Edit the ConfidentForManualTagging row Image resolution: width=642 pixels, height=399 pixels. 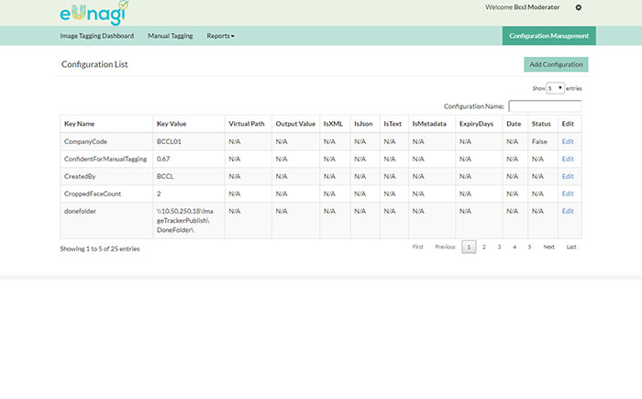coord(568,159)
